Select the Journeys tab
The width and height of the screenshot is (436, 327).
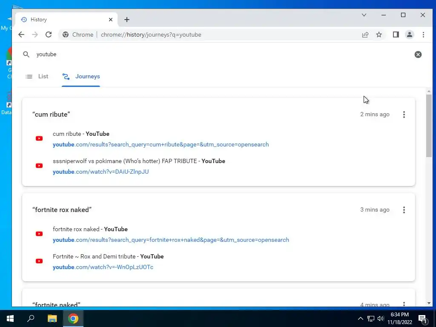(81, 77)
